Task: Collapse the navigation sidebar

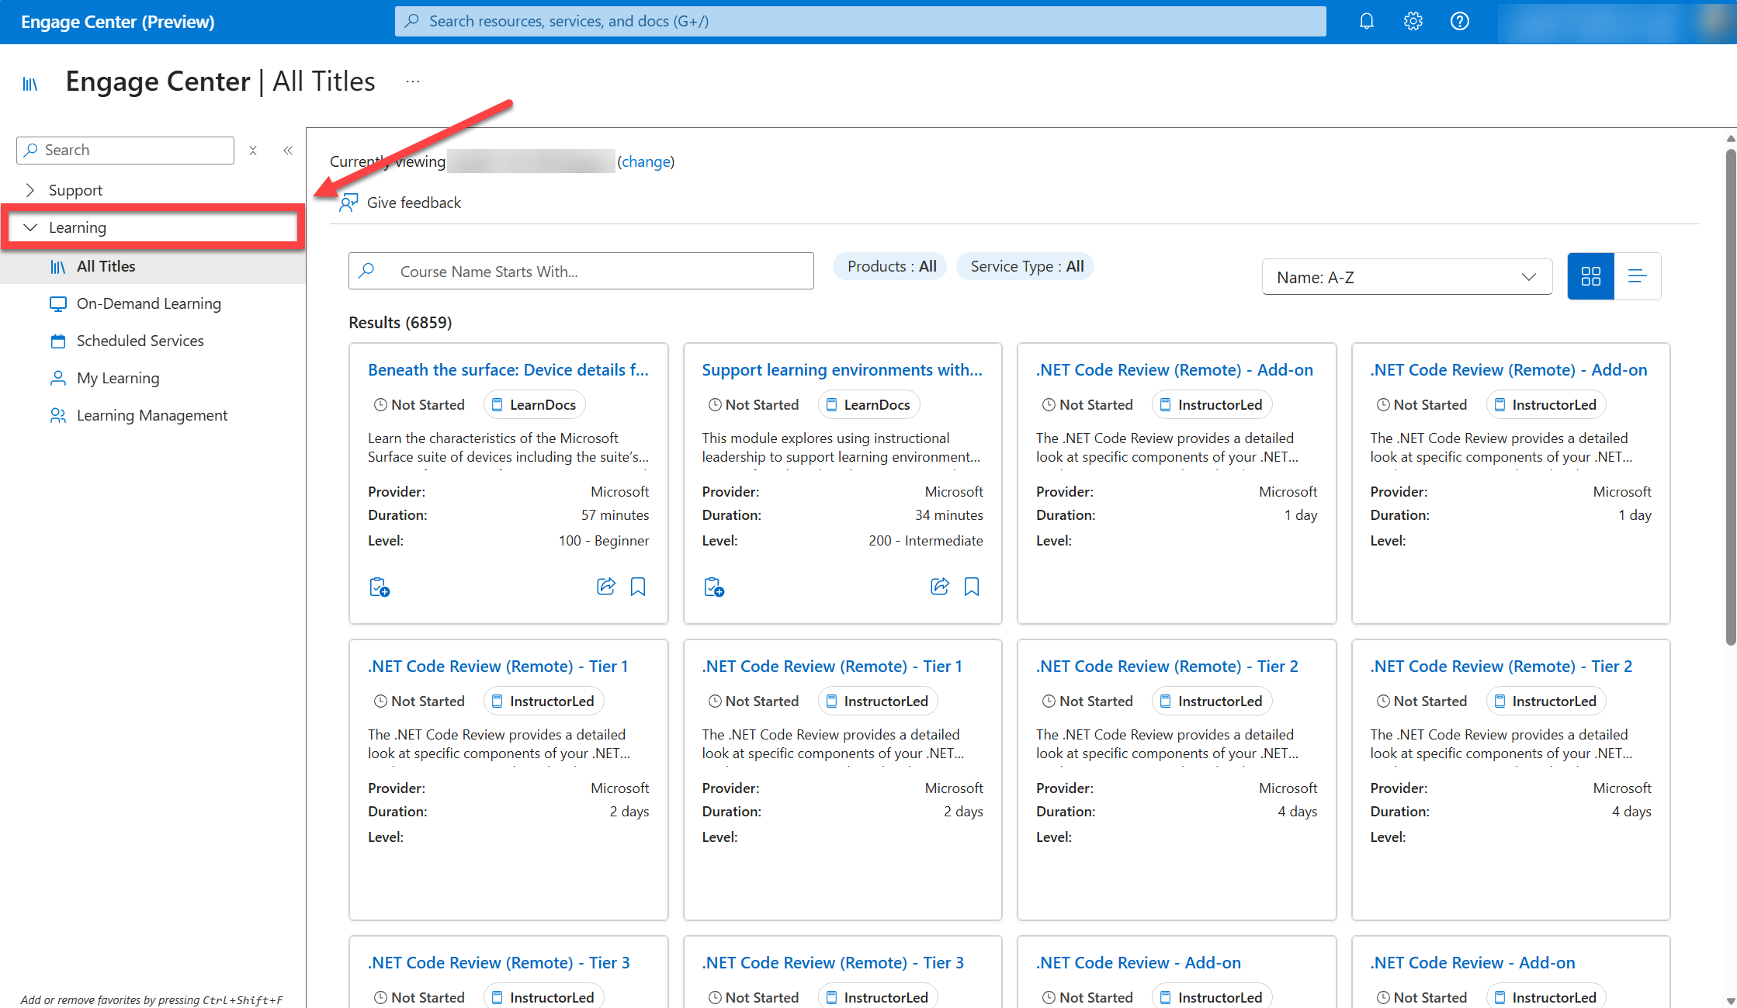Action: (x=287, y=150)
